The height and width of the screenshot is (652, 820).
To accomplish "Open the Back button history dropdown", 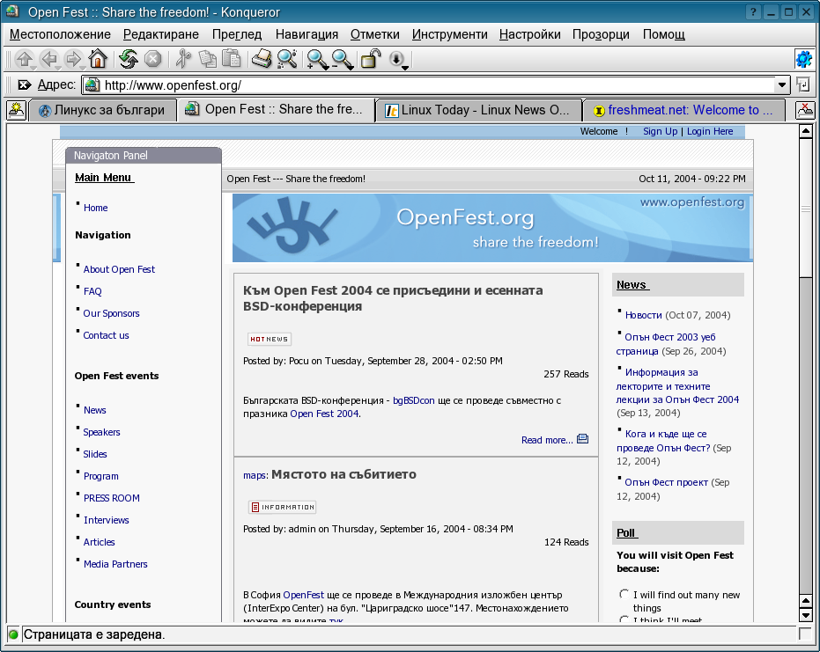I will (x=56, y=67).
